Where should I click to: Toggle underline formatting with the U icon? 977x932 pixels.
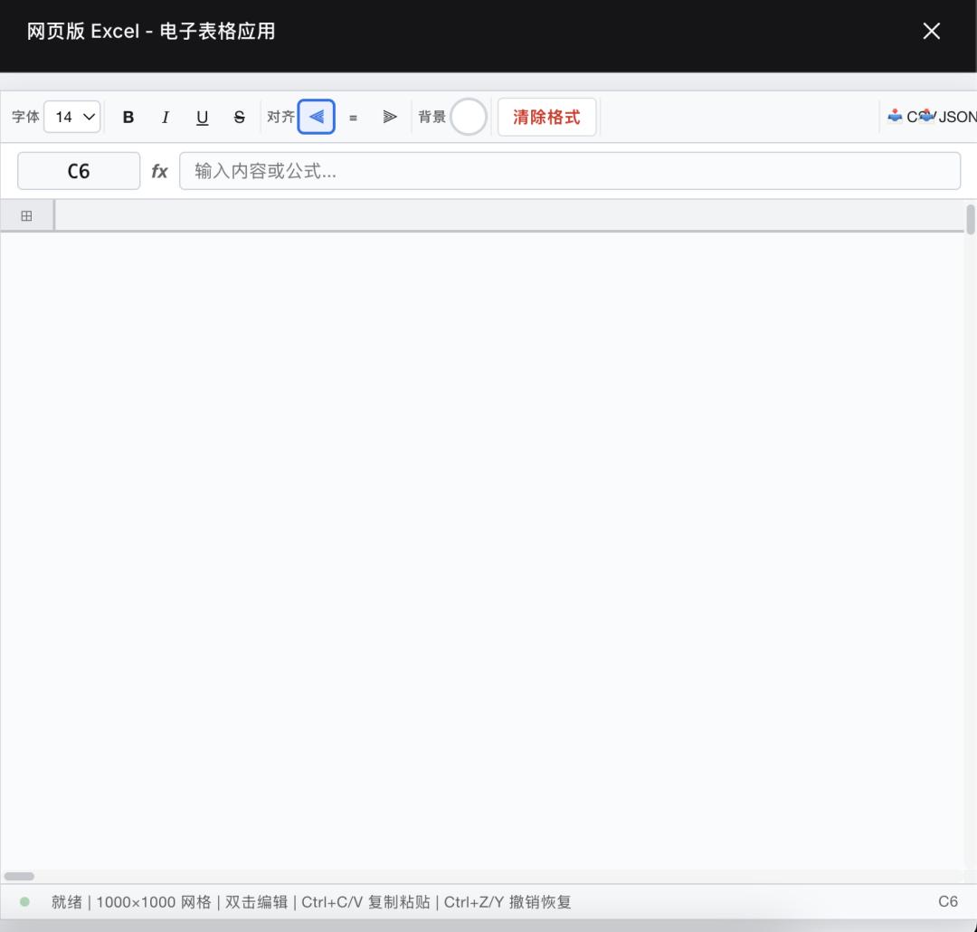[202, 118]
